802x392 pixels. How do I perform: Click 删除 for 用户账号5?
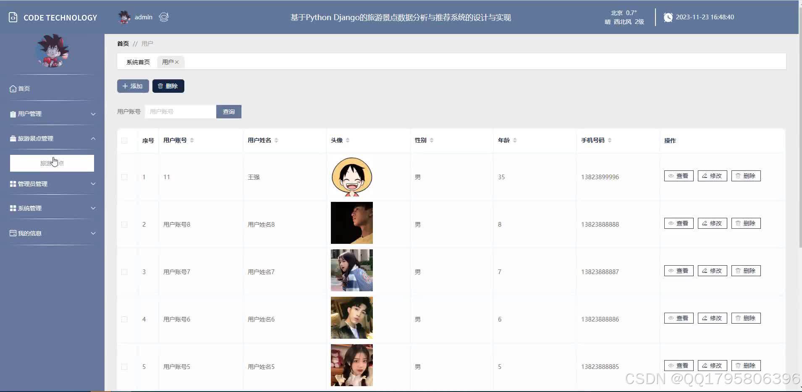pyautogui.click(x=746, y=366)
